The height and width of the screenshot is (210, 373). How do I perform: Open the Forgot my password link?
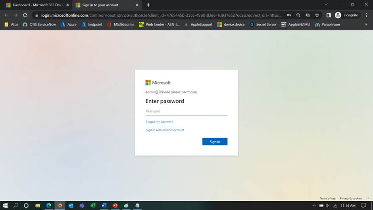click(160, 121)
